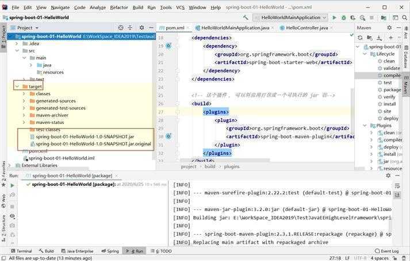Click the line separator LF indicator

[347, 258]
